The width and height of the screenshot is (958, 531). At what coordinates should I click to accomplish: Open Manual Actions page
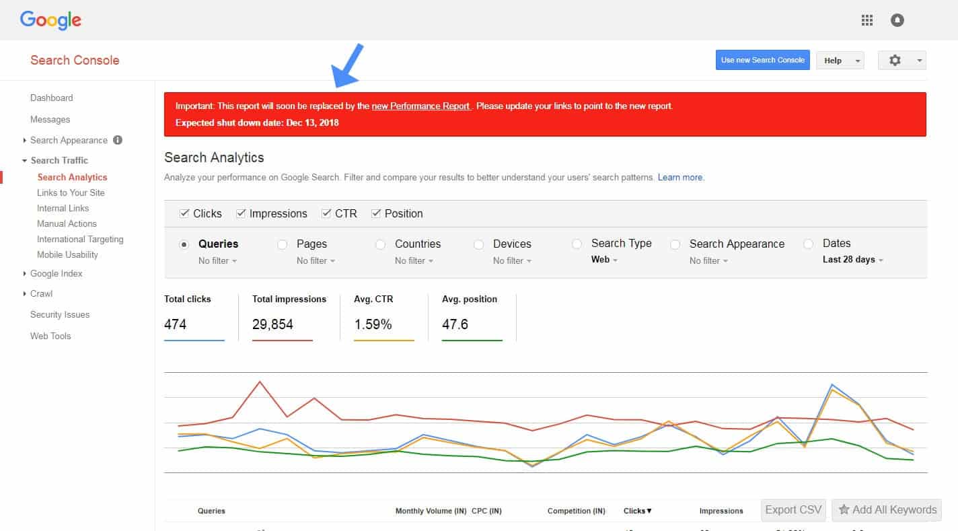pyautogui.click(x=67, y=223)
